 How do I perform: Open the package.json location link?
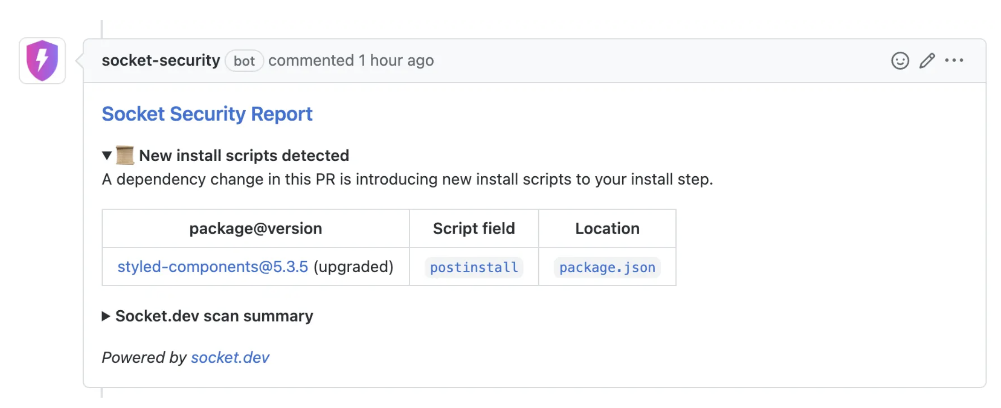(x=607, y=267)
